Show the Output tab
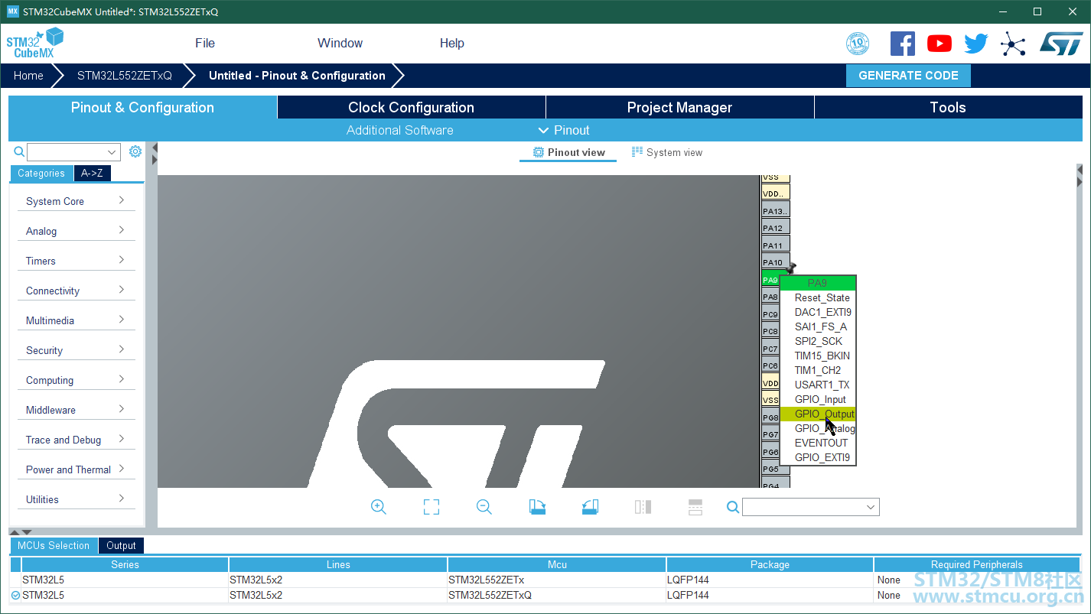The height and width of the screenshot is (614, 1091). [x=121, y=546]
